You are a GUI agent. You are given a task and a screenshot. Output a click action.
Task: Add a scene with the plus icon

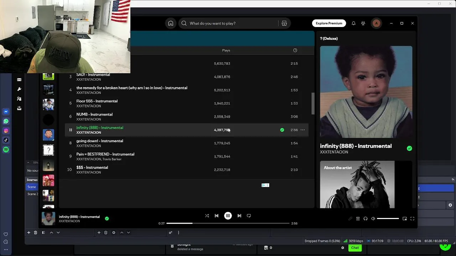(28, 233)
